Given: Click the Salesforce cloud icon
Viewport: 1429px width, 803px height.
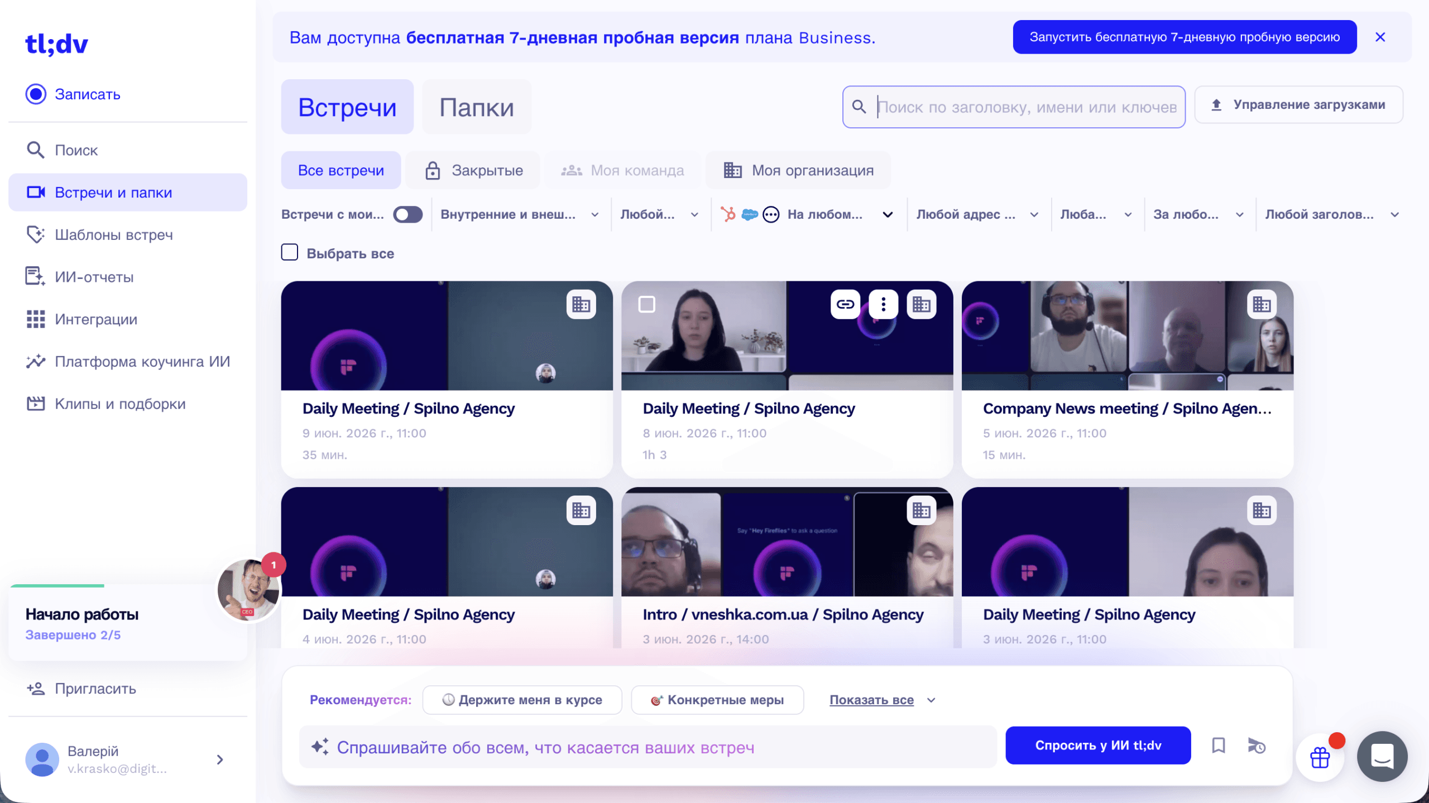Looking at the screenshot, I should click(x=750, y=214).
